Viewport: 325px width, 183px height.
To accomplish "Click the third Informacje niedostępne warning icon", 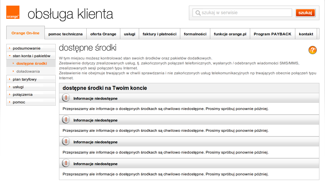I will click(66, 141).
